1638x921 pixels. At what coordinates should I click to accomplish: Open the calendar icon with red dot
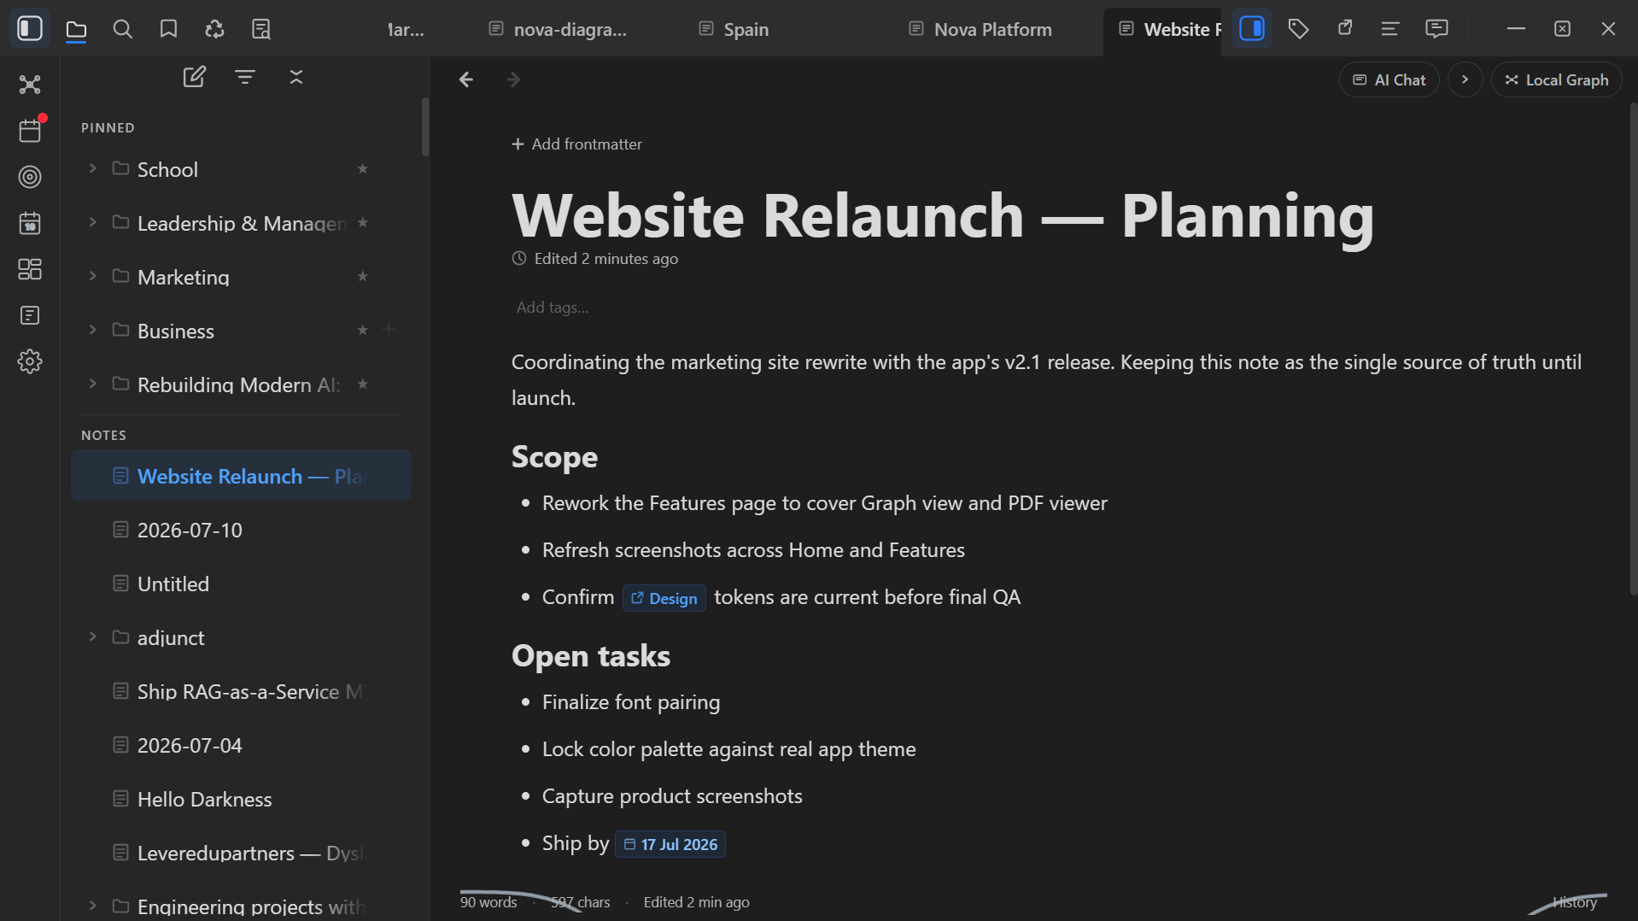30,131
